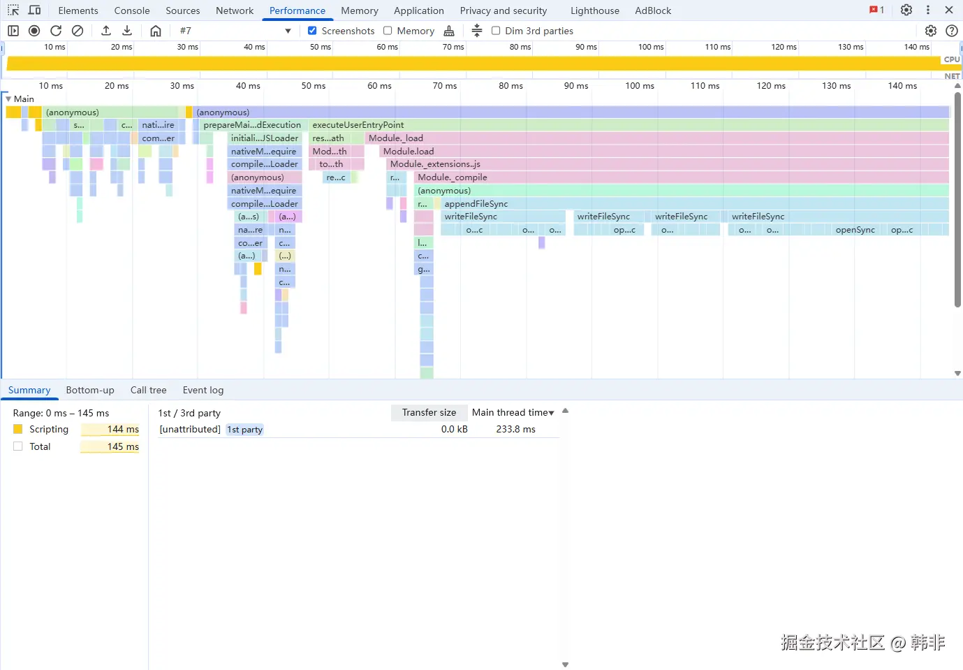The height and width of the screenshot is (670, 963).
Task: Sort by the Main thread time column
Action: tap(513, 413)
